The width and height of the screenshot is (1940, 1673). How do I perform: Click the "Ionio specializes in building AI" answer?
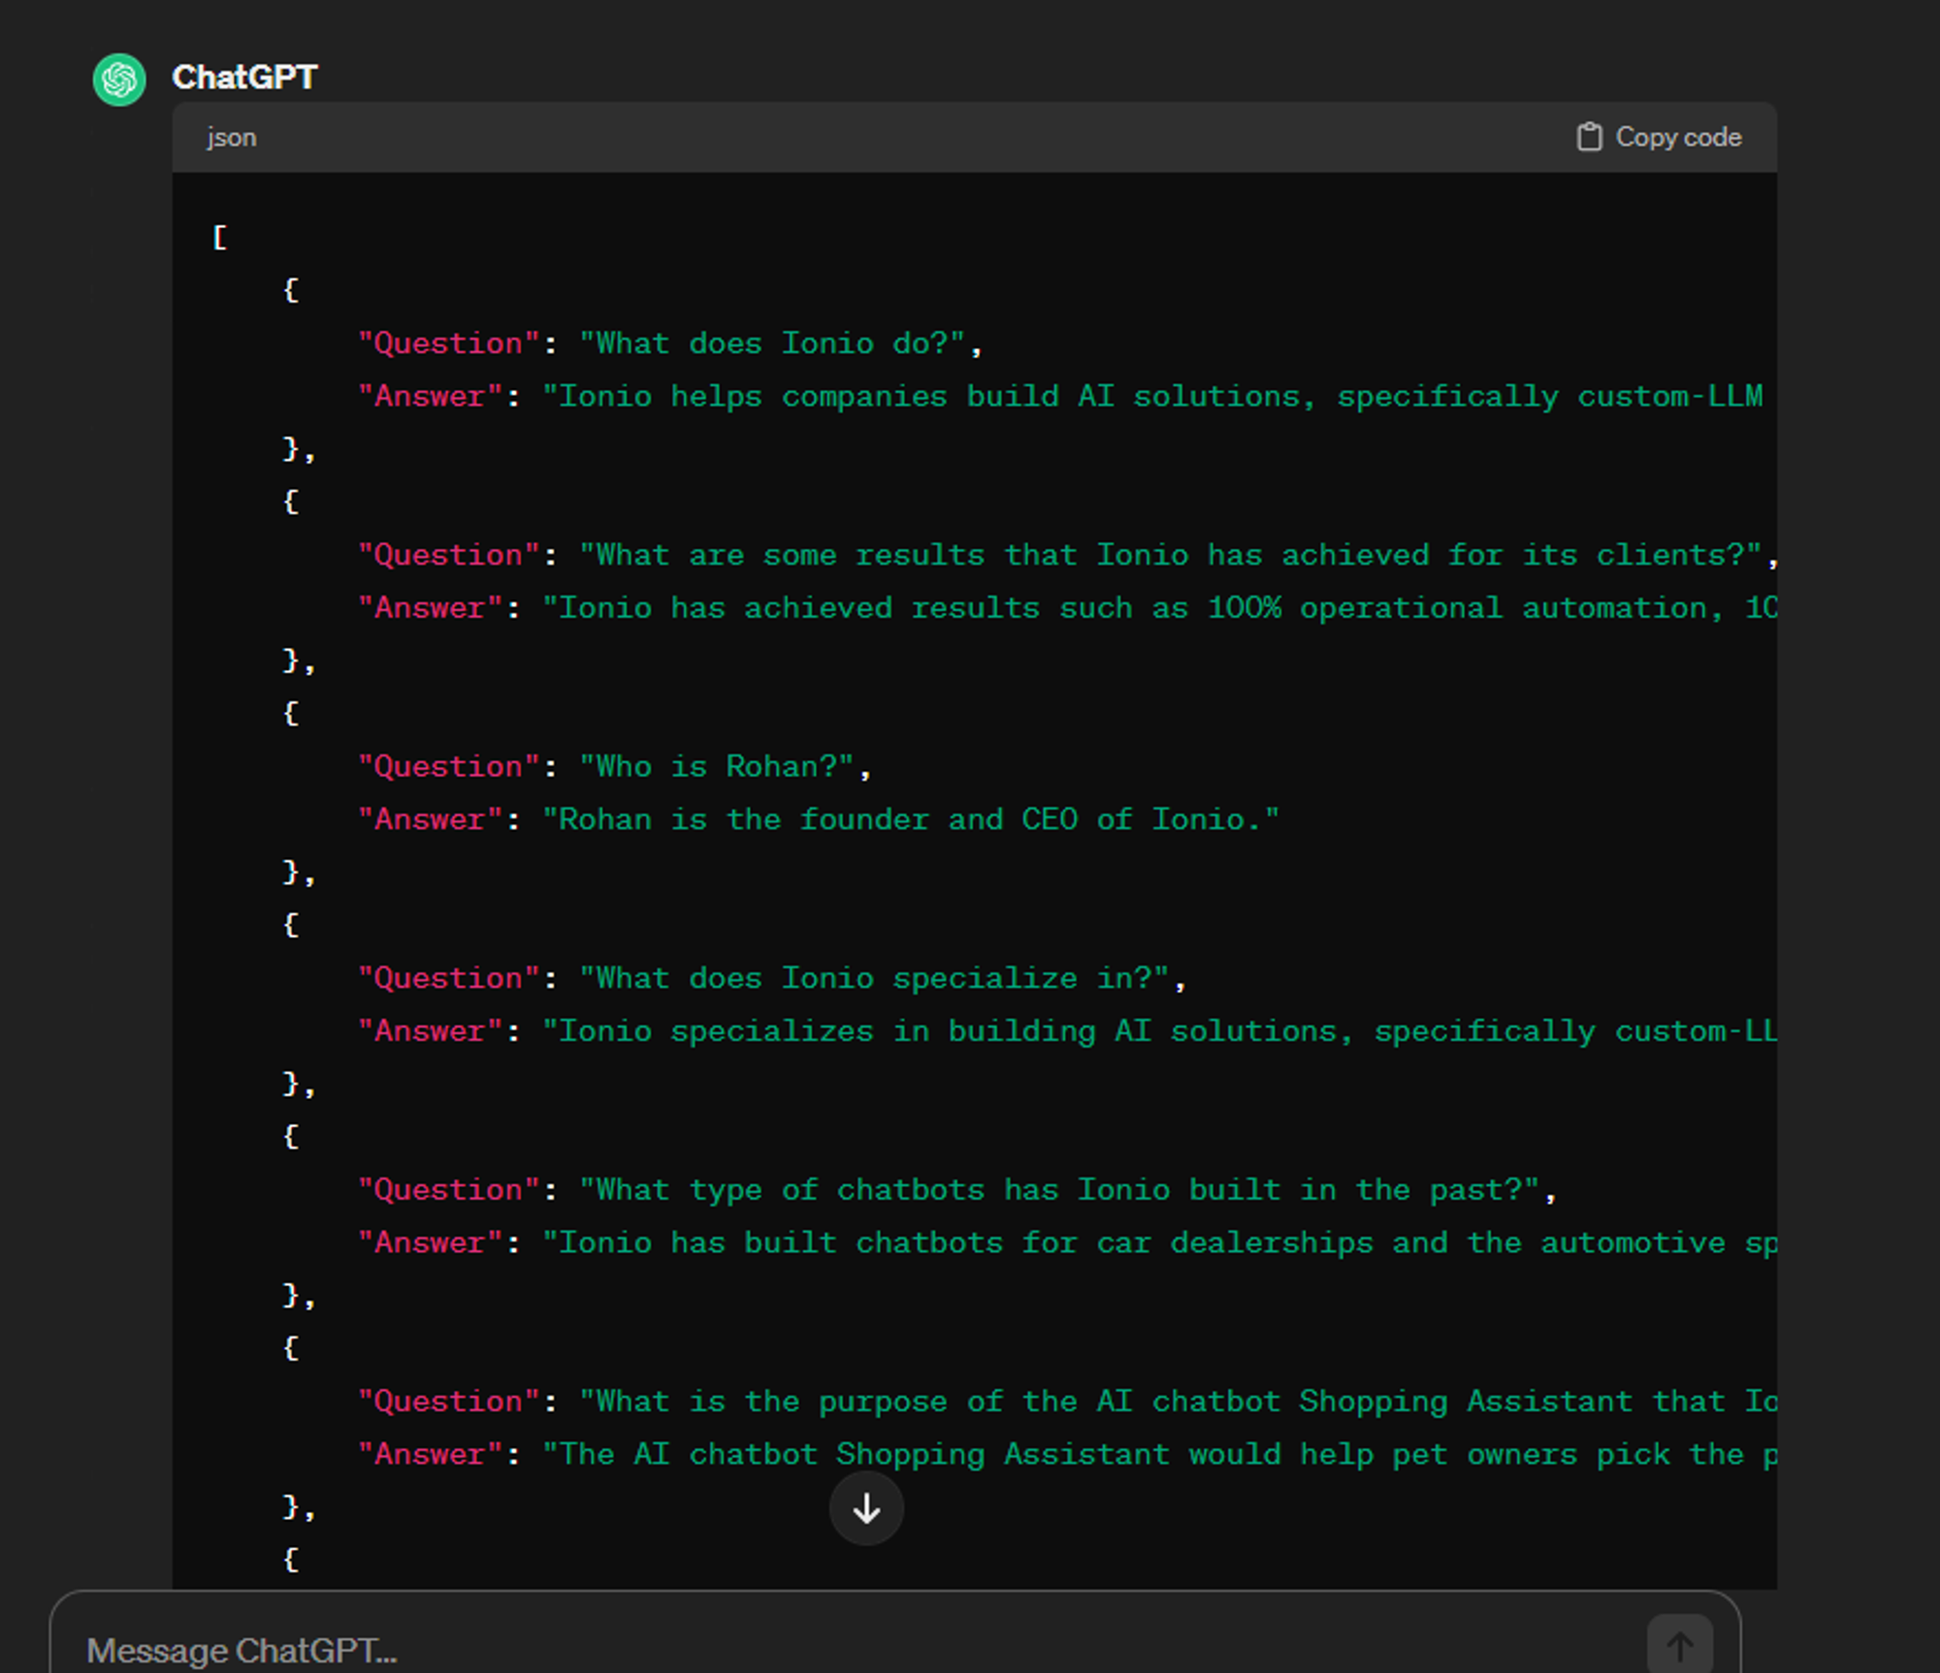pos(1160,1031)
